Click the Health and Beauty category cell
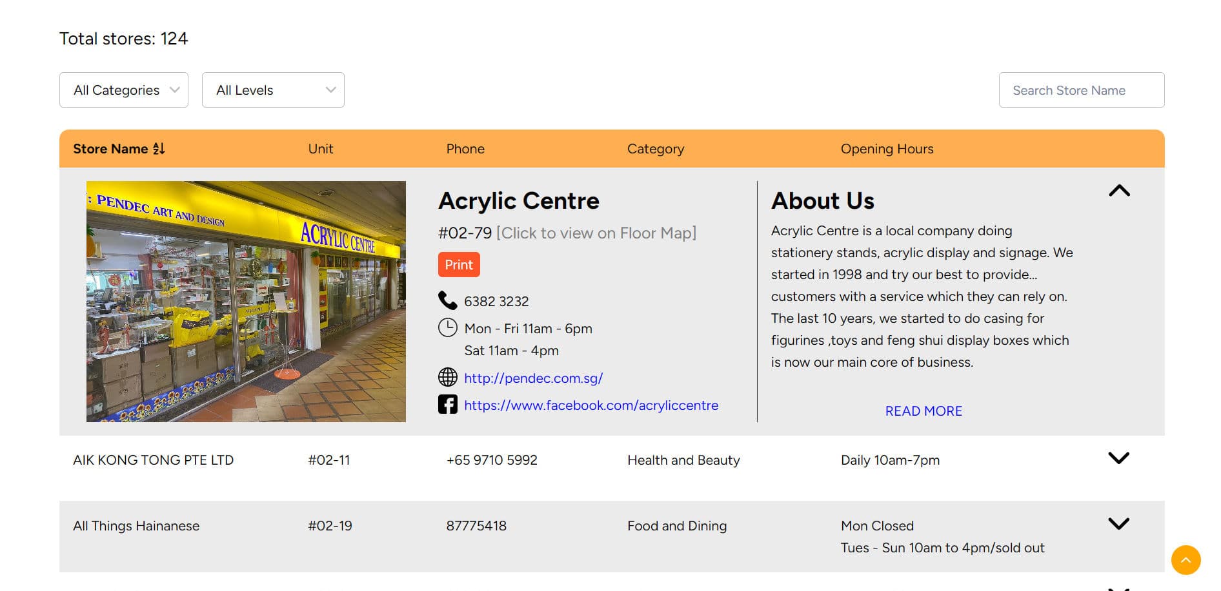This screenshot has height=591, width=1221. click(x=683, y=460)
